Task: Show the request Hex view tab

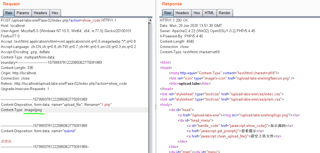Action: point(55,13)
